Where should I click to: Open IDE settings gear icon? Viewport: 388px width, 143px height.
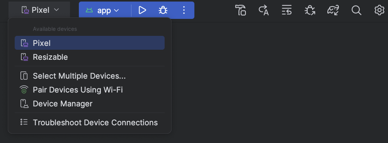click(379, 10)
